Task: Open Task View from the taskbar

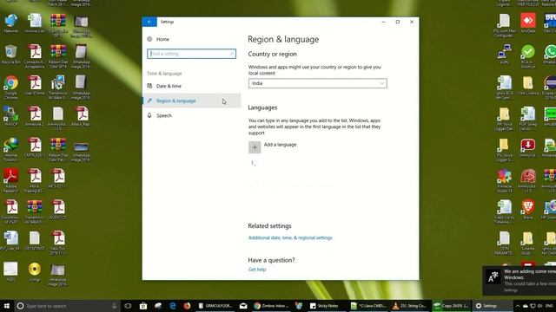Action: 128,306
